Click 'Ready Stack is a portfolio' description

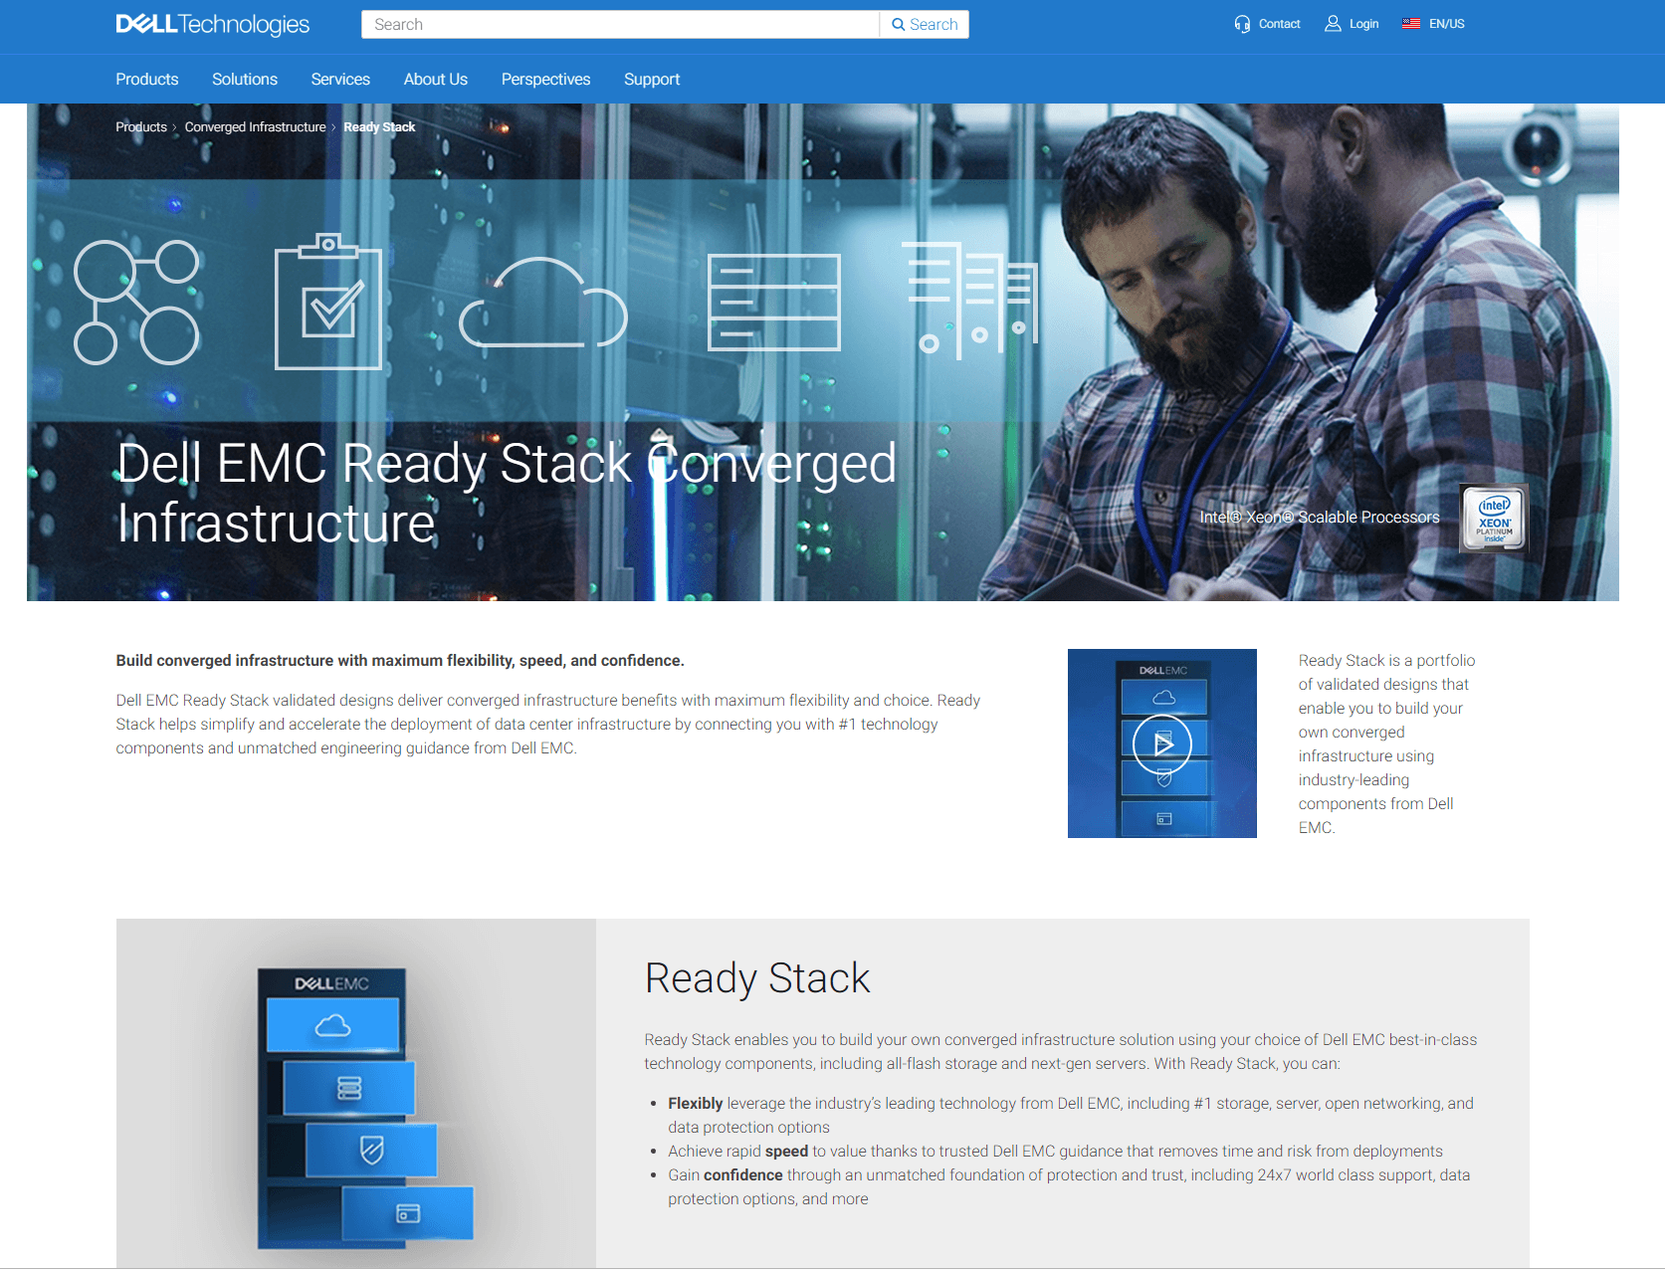point(1387,743)
